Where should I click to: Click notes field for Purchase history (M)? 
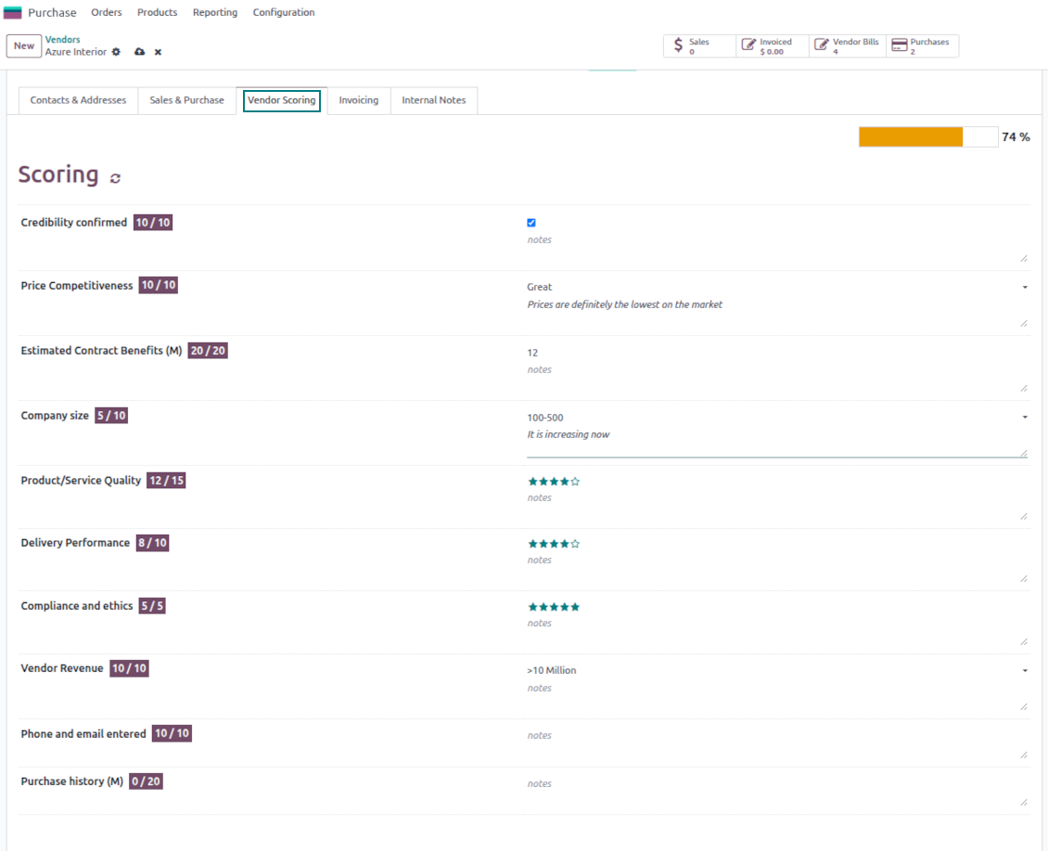776,792
